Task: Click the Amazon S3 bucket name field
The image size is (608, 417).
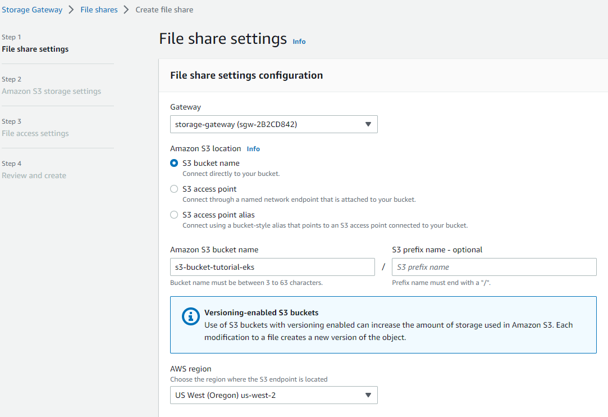Action: (272, 267)
